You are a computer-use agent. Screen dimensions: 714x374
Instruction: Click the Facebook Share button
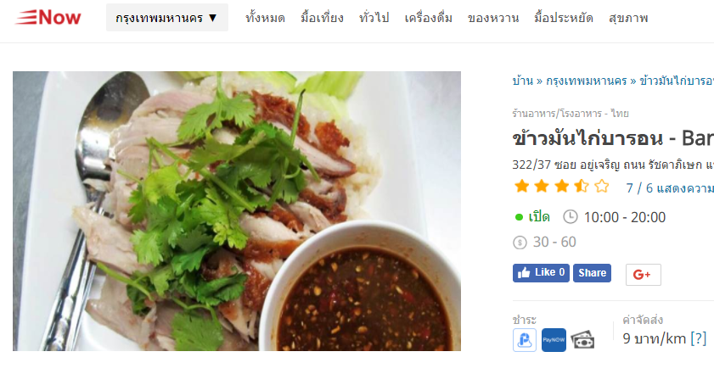(592, 273)
